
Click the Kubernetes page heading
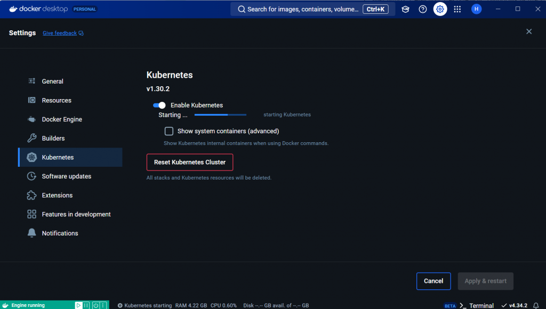170,75
